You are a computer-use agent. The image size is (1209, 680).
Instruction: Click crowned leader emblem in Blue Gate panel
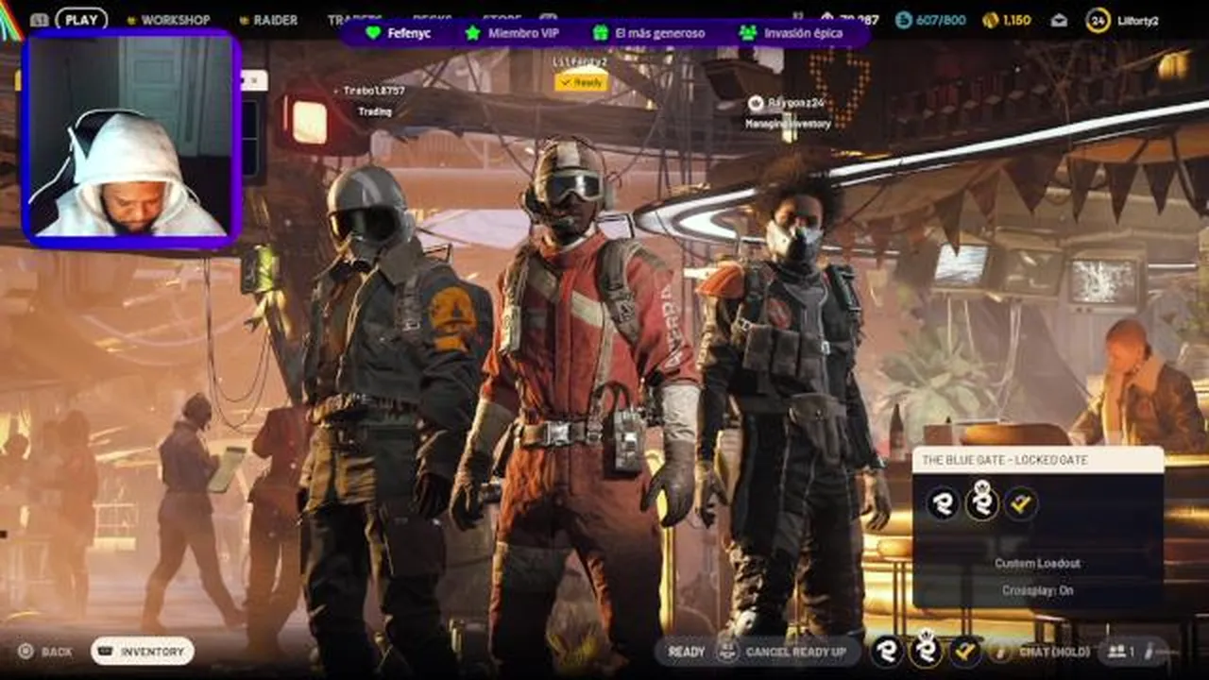click(x=981, y=501)
